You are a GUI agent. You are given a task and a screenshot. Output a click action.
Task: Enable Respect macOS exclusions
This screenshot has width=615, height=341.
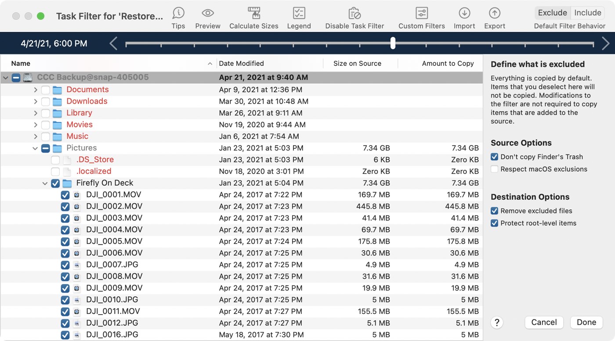click(495, 169)
